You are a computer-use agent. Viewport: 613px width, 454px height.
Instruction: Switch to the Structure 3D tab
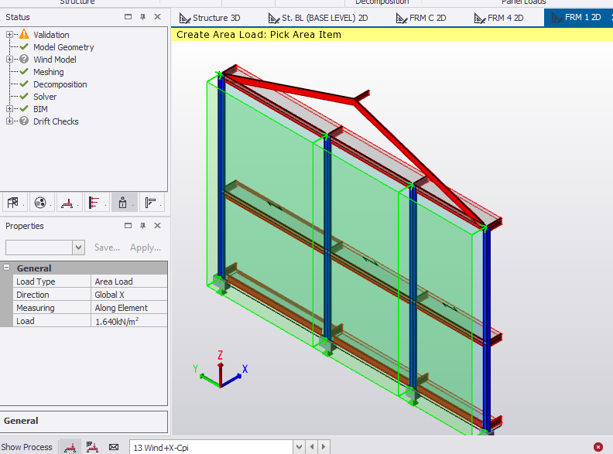pos(210,18)
